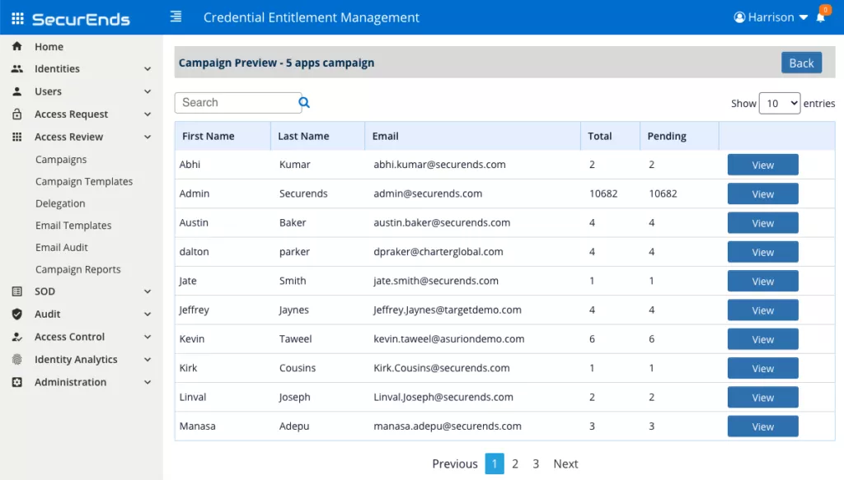Sort by Last Name column header
This screenshot has width=844, height=480.
point(317,136)
